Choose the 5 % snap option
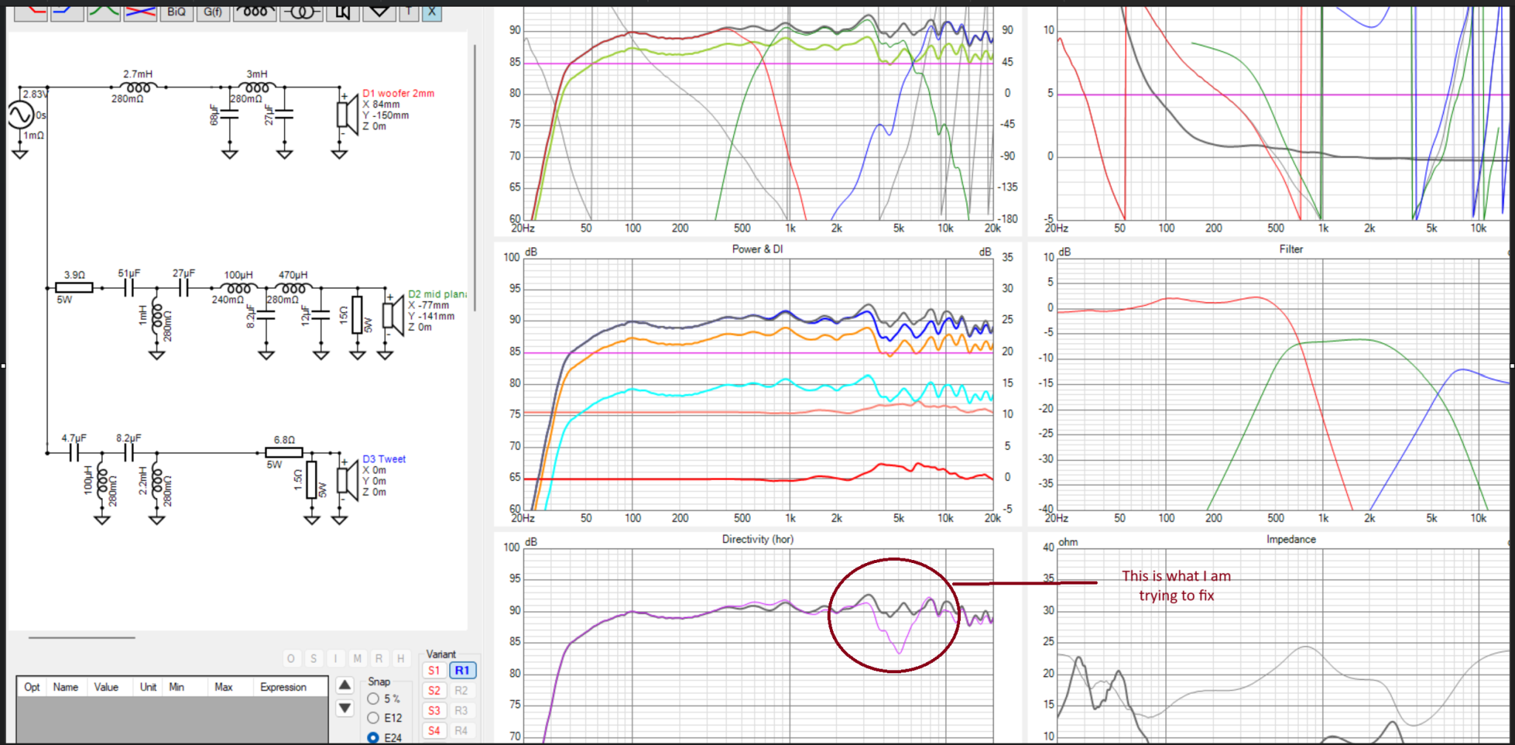This screenshot has width=1515, height=745. pyautogui.click(x=384, y=698)
